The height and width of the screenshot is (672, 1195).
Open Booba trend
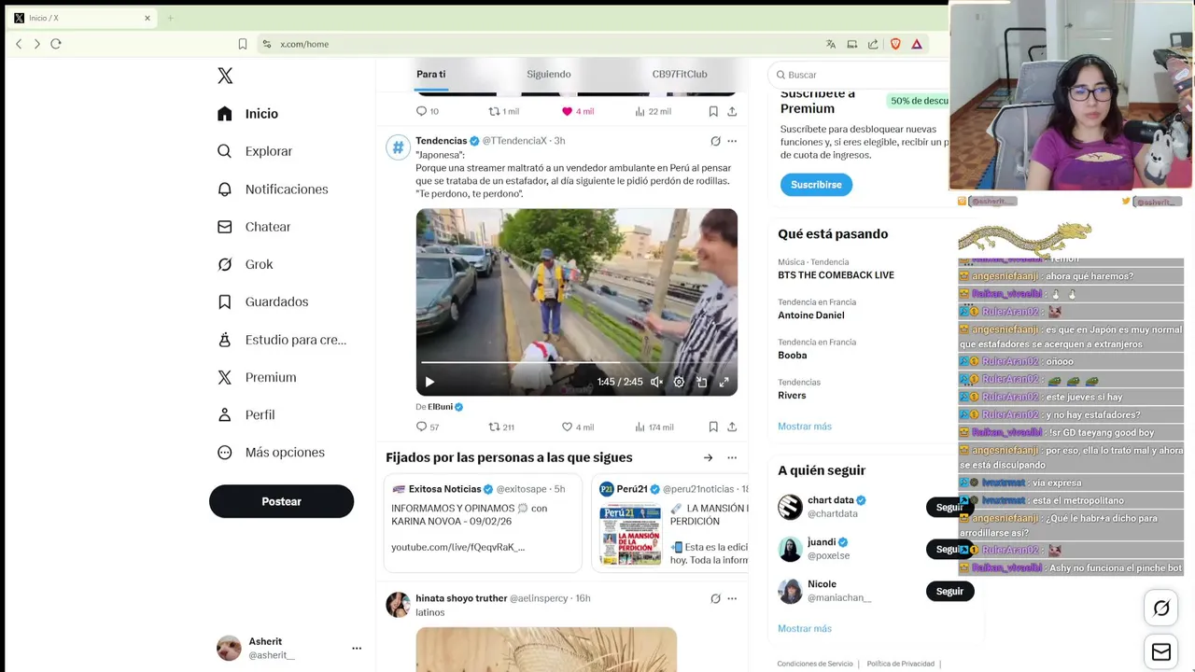(792, 356)
